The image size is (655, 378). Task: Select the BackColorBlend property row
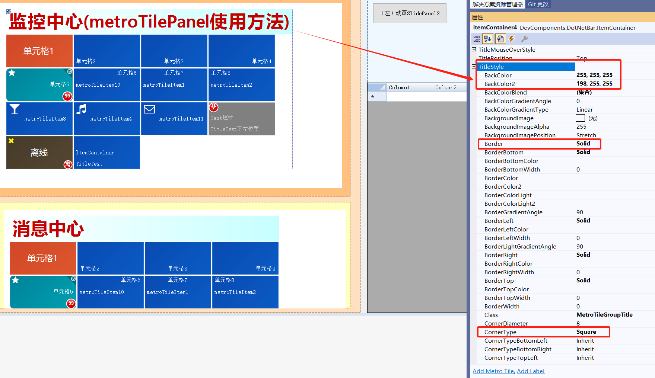pyautogui.click(x=566, y=92)
